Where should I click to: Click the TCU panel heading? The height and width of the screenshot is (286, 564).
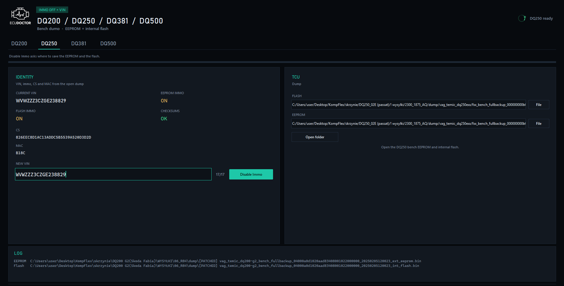click(x=296, y=77)
